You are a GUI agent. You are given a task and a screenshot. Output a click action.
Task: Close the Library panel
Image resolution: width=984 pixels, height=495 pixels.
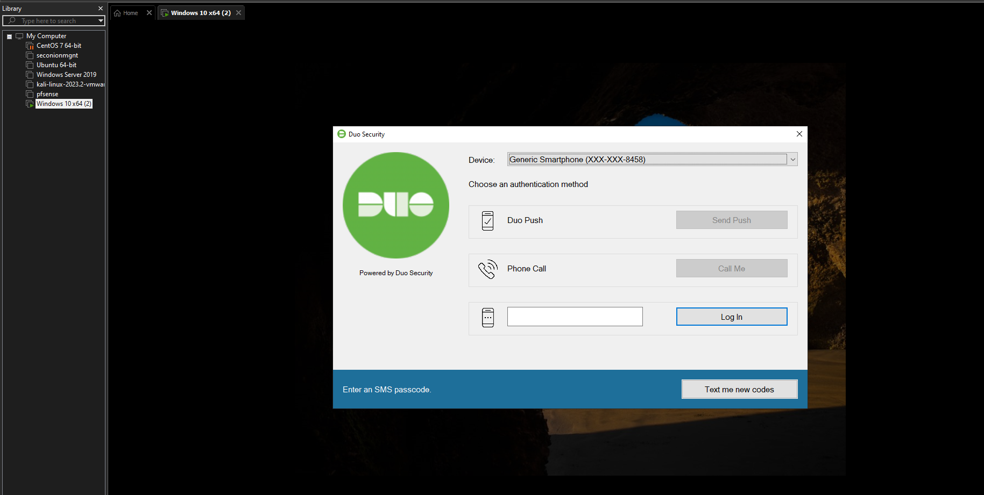coord(101,9)
